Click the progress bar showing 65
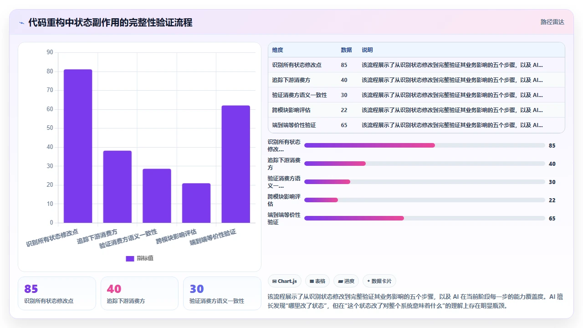The image size is (583, 328). pos(424,218)
